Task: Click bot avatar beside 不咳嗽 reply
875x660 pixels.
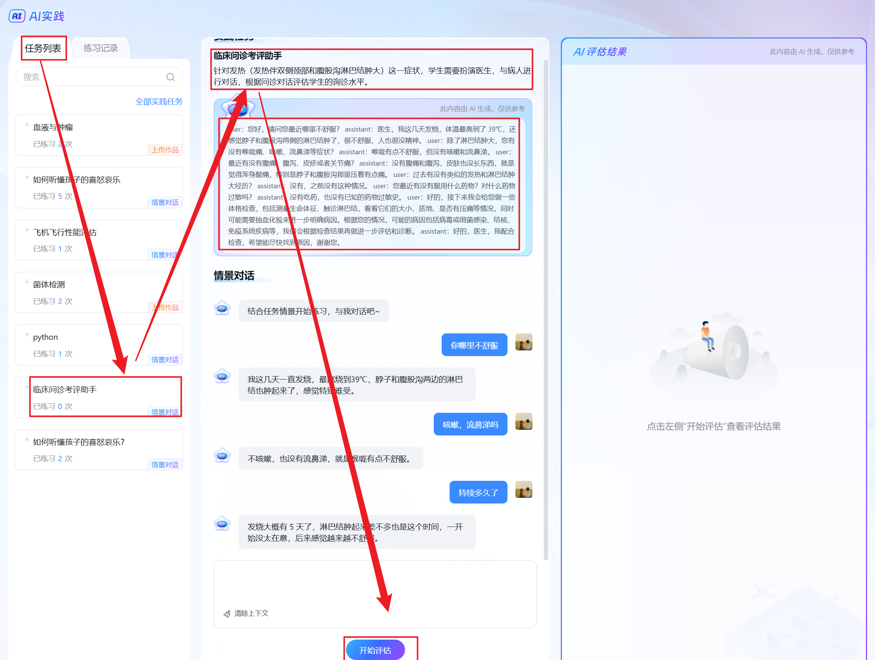Action: tap(222, 455)
